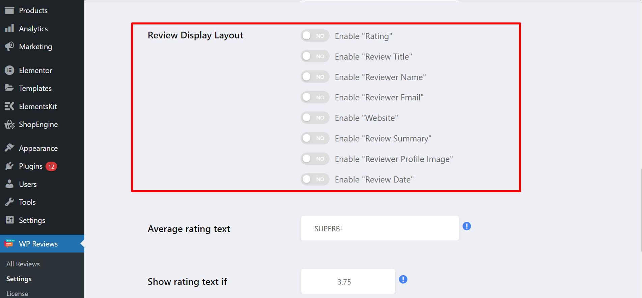Toggle Enable "Review Title" switch

coord(315,56)
